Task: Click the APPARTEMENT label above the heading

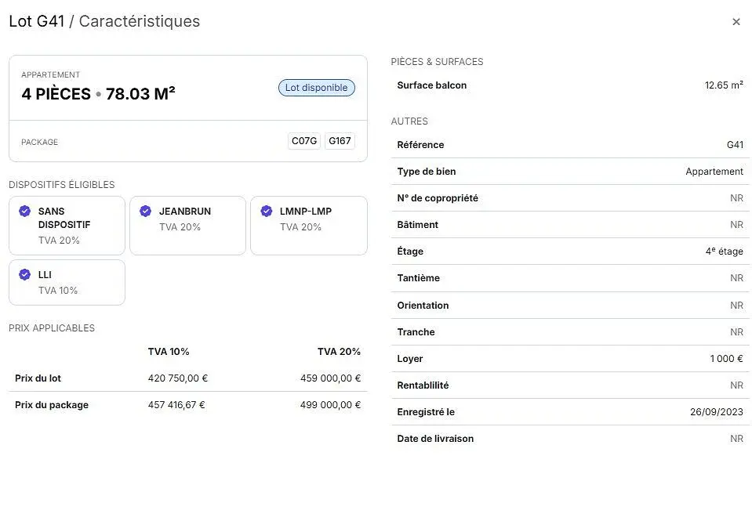Action: (x=50, y=74)
